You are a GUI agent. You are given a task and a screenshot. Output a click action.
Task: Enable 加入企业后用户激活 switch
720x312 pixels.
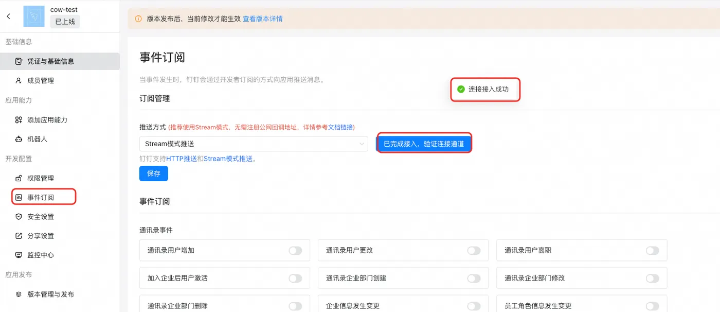click(295, 278)
